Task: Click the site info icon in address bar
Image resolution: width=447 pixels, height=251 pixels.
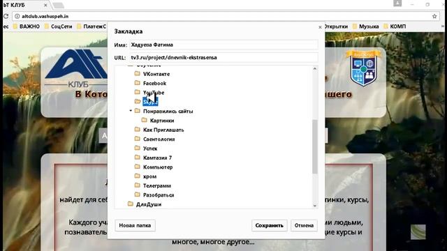Action: 17,16
